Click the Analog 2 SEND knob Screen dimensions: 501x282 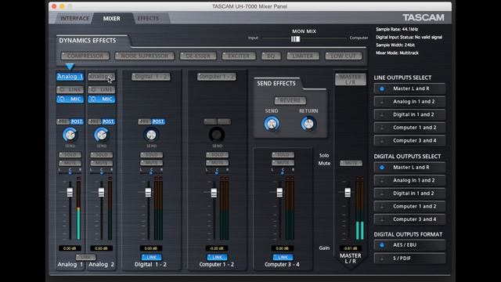tap(101, 135)
